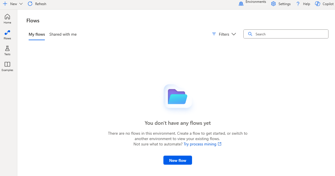This screenshot has width=335, height=176.
Task: Open Settings via the gear icon
Action: (x=273, y=4)
